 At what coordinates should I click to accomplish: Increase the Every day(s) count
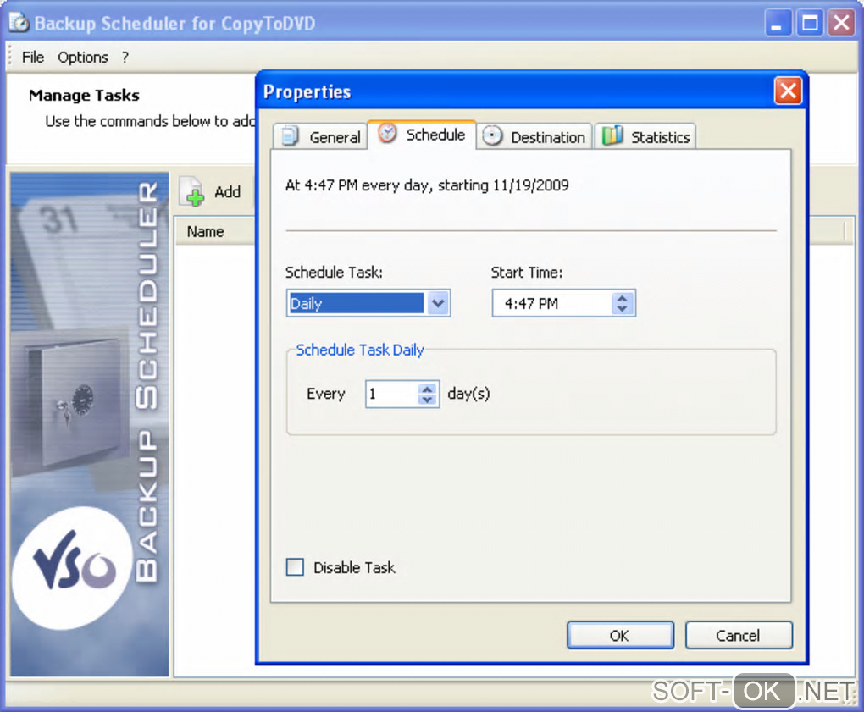point(427,389)
